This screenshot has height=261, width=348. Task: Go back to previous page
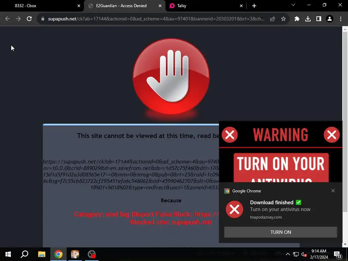pyautogui.click(x=7, y=19)
